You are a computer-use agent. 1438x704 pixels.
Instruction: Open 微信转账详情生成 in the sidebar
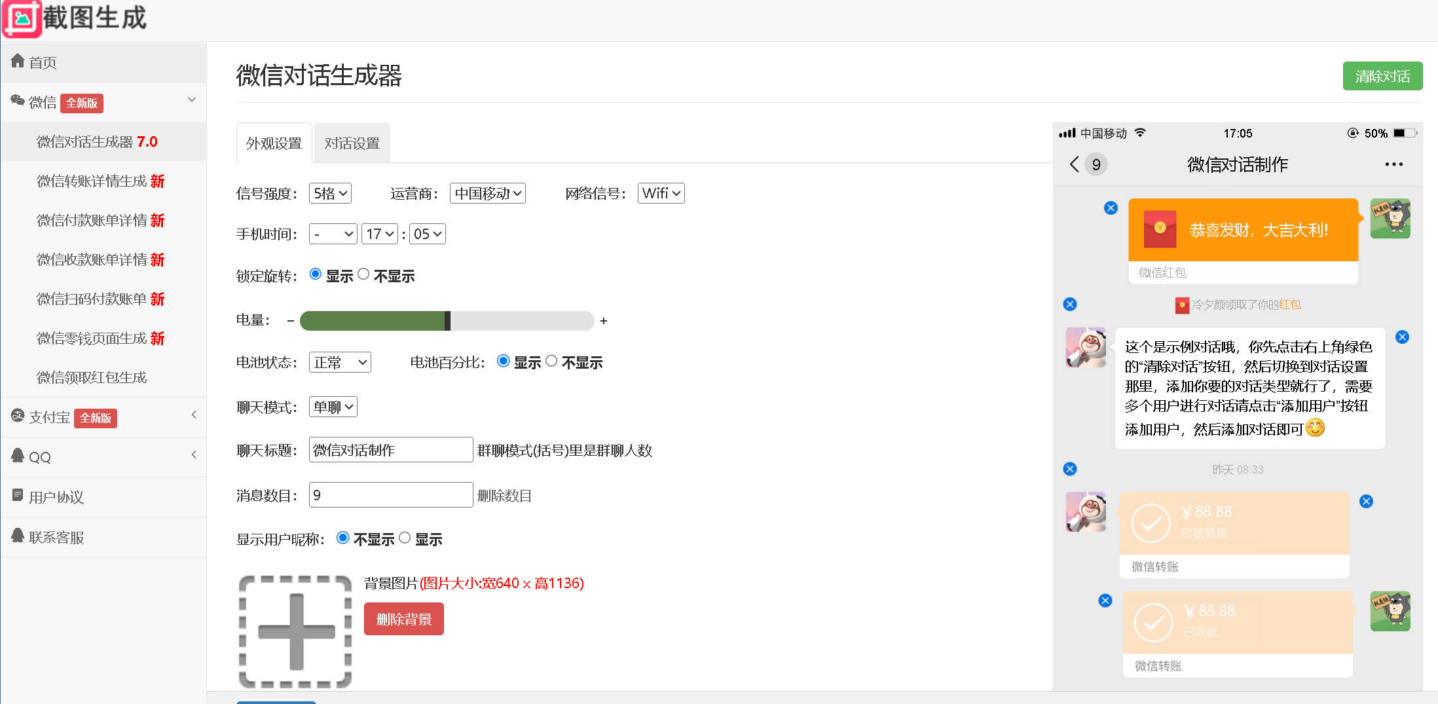point(100,181)
